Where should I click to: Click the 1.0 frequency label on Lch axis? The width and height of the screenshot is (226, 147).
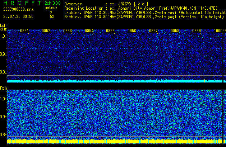[3, 36]
